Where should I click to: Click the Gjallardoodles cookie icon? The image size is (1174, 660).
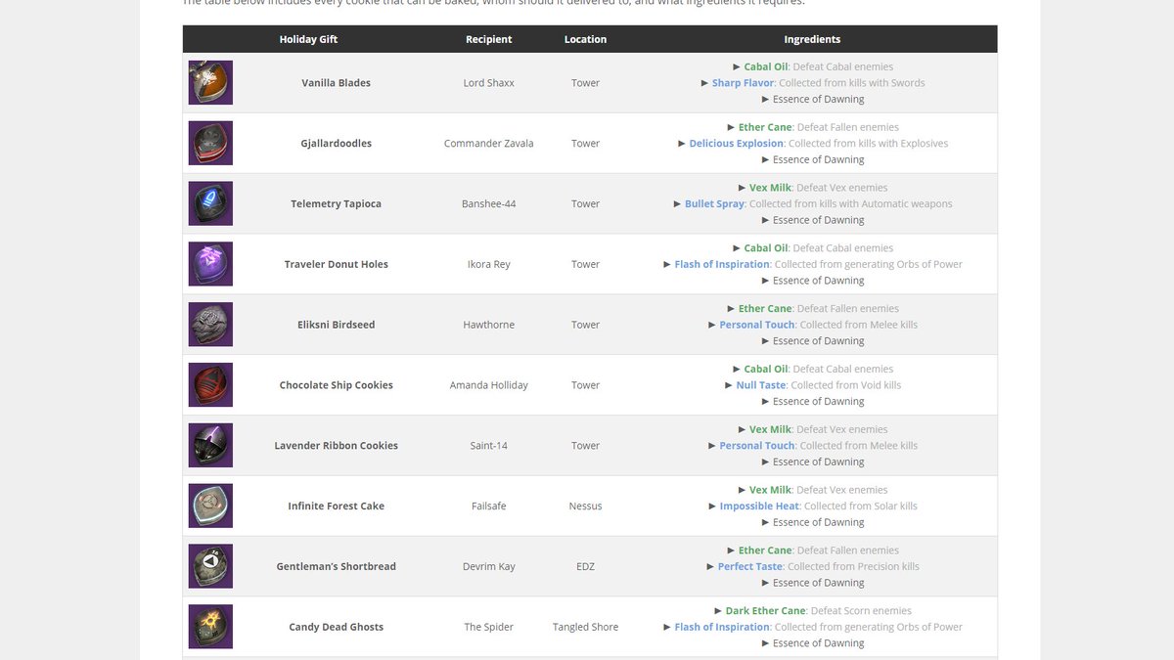point(210,143)
